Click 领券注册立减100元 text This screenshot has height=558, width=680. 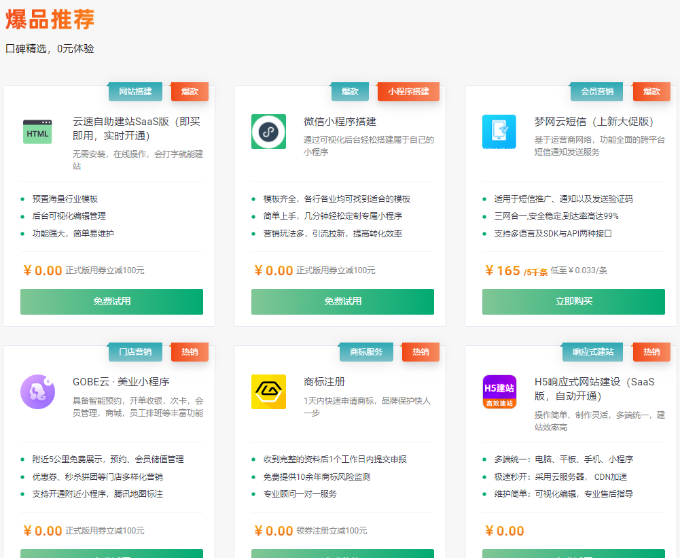332,531
